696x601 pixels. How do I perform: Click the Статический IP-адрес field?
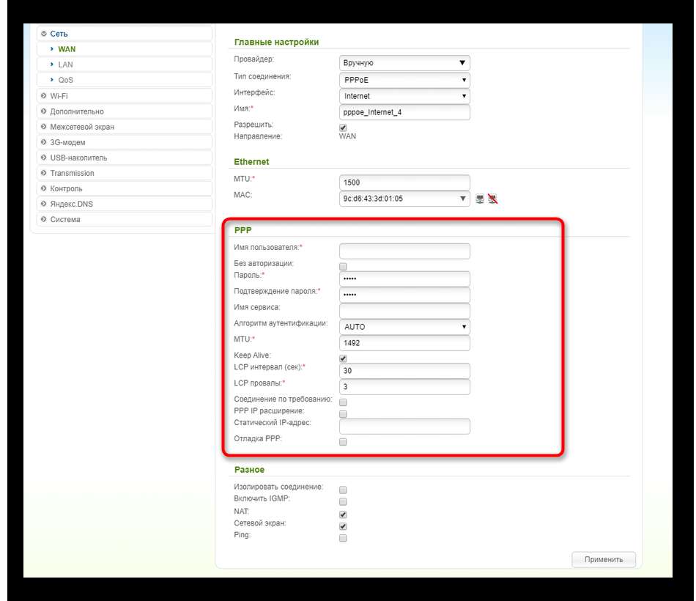[404, 426]
